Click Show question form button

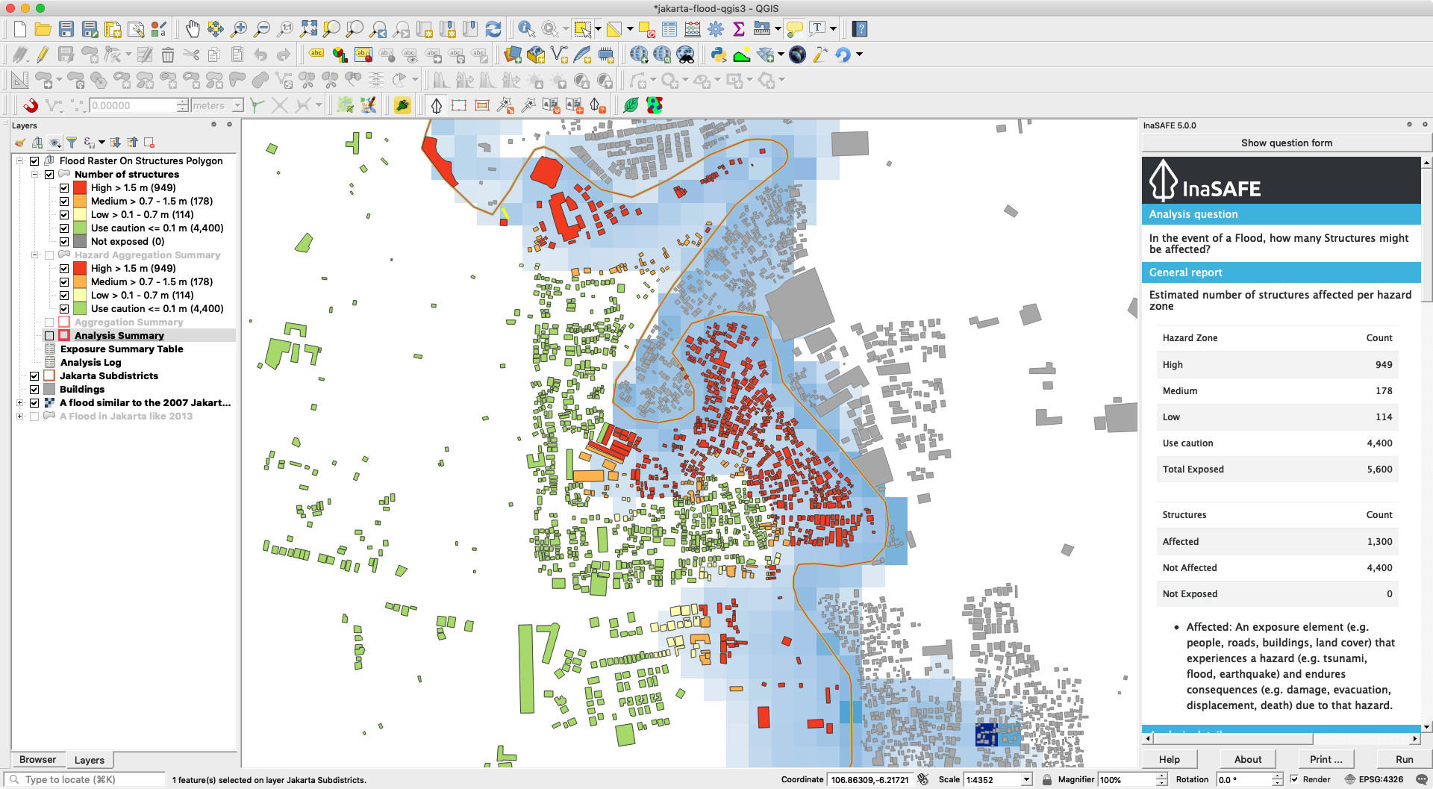point(1286,143)
